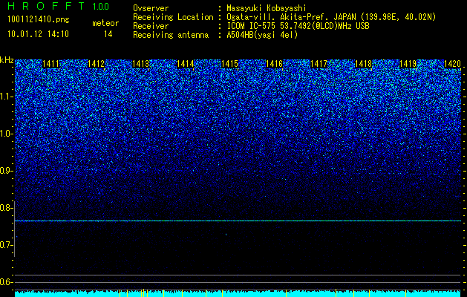Click the 1413 time marker
This screenshot has width=467, height=297.
tap(140, 64)
